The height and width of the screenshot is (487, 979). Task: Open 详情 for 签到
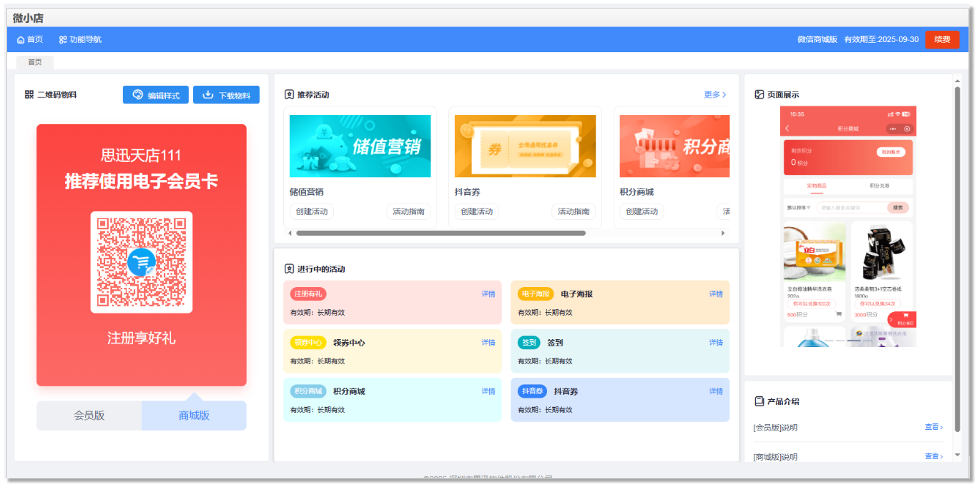pos(716,343)
